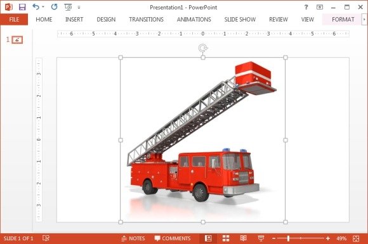Switch to Slide Sorter view

226,238
